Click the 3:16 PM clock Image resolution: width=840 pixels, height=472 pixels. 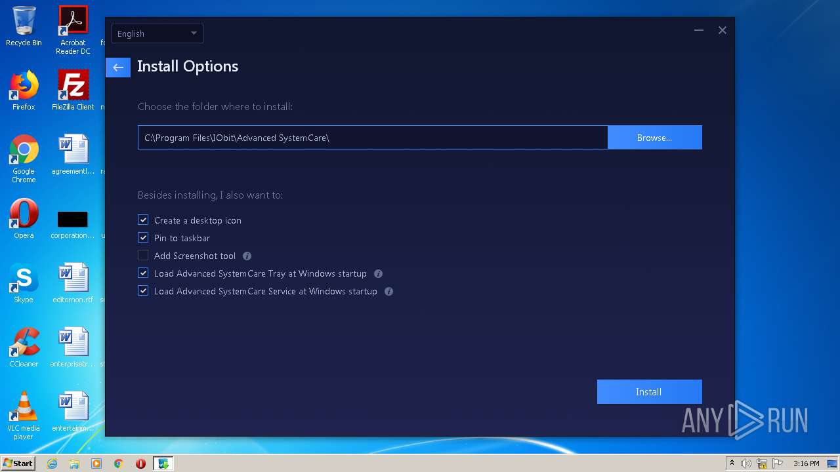[x=807, y=463]
